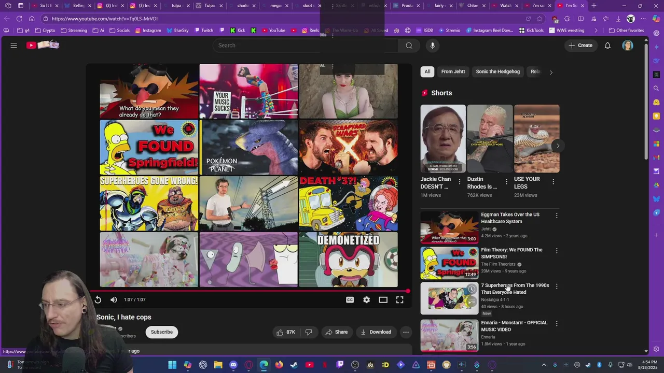Viewport: 664px width, 373px height.
Task: Click the Create button
Action: pyautogui.click(x=580, y=46)
